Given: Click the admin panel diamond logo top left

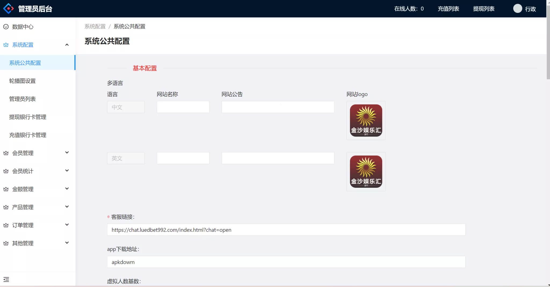Looking at the screenshot, I should (8, 8).
